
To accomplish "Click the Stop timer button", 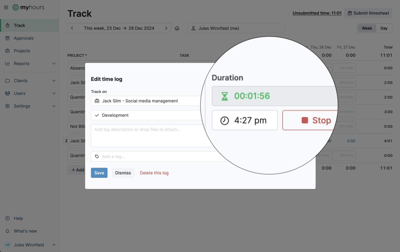I will pyautogui.click(x=310, y=120).
